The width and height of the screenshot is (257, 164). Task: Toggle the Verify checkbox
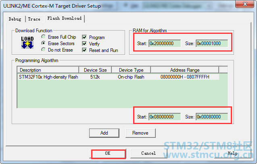[84, 44]
